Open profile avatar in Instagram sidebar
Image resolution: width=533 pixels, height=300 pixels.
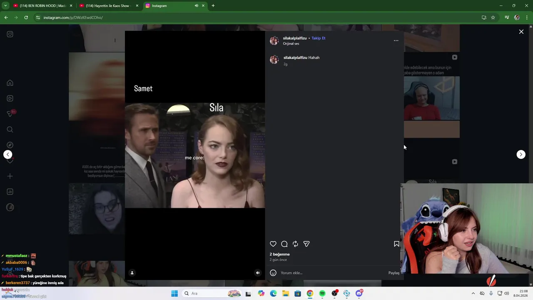click(10, 207)
